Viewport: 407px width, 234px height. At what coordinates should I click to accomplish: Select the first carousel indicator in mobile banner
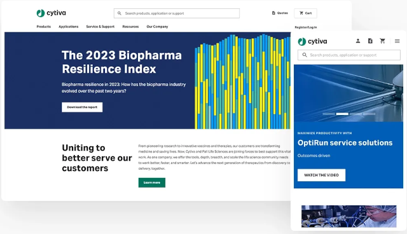[x=329, y=114]
